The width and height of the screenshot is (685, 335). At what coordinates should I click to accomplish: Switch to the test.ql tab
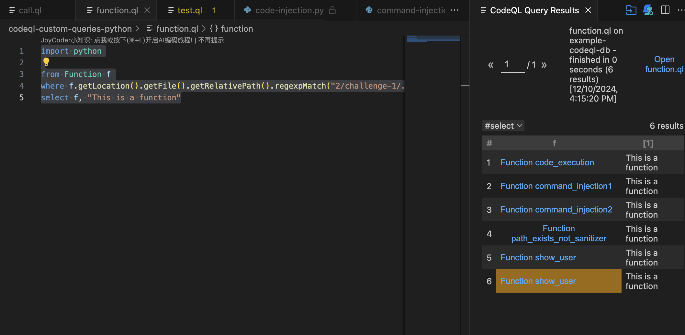point(189,10)
